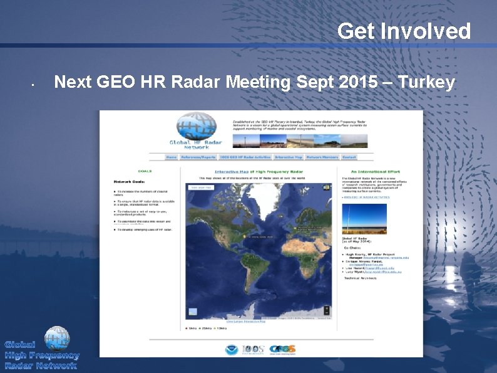Click the map layer toggle at the map's upper right
Image resolution: width=497 pixels, height=373 pixels.
pyautogui.click(x=327, y=187)
